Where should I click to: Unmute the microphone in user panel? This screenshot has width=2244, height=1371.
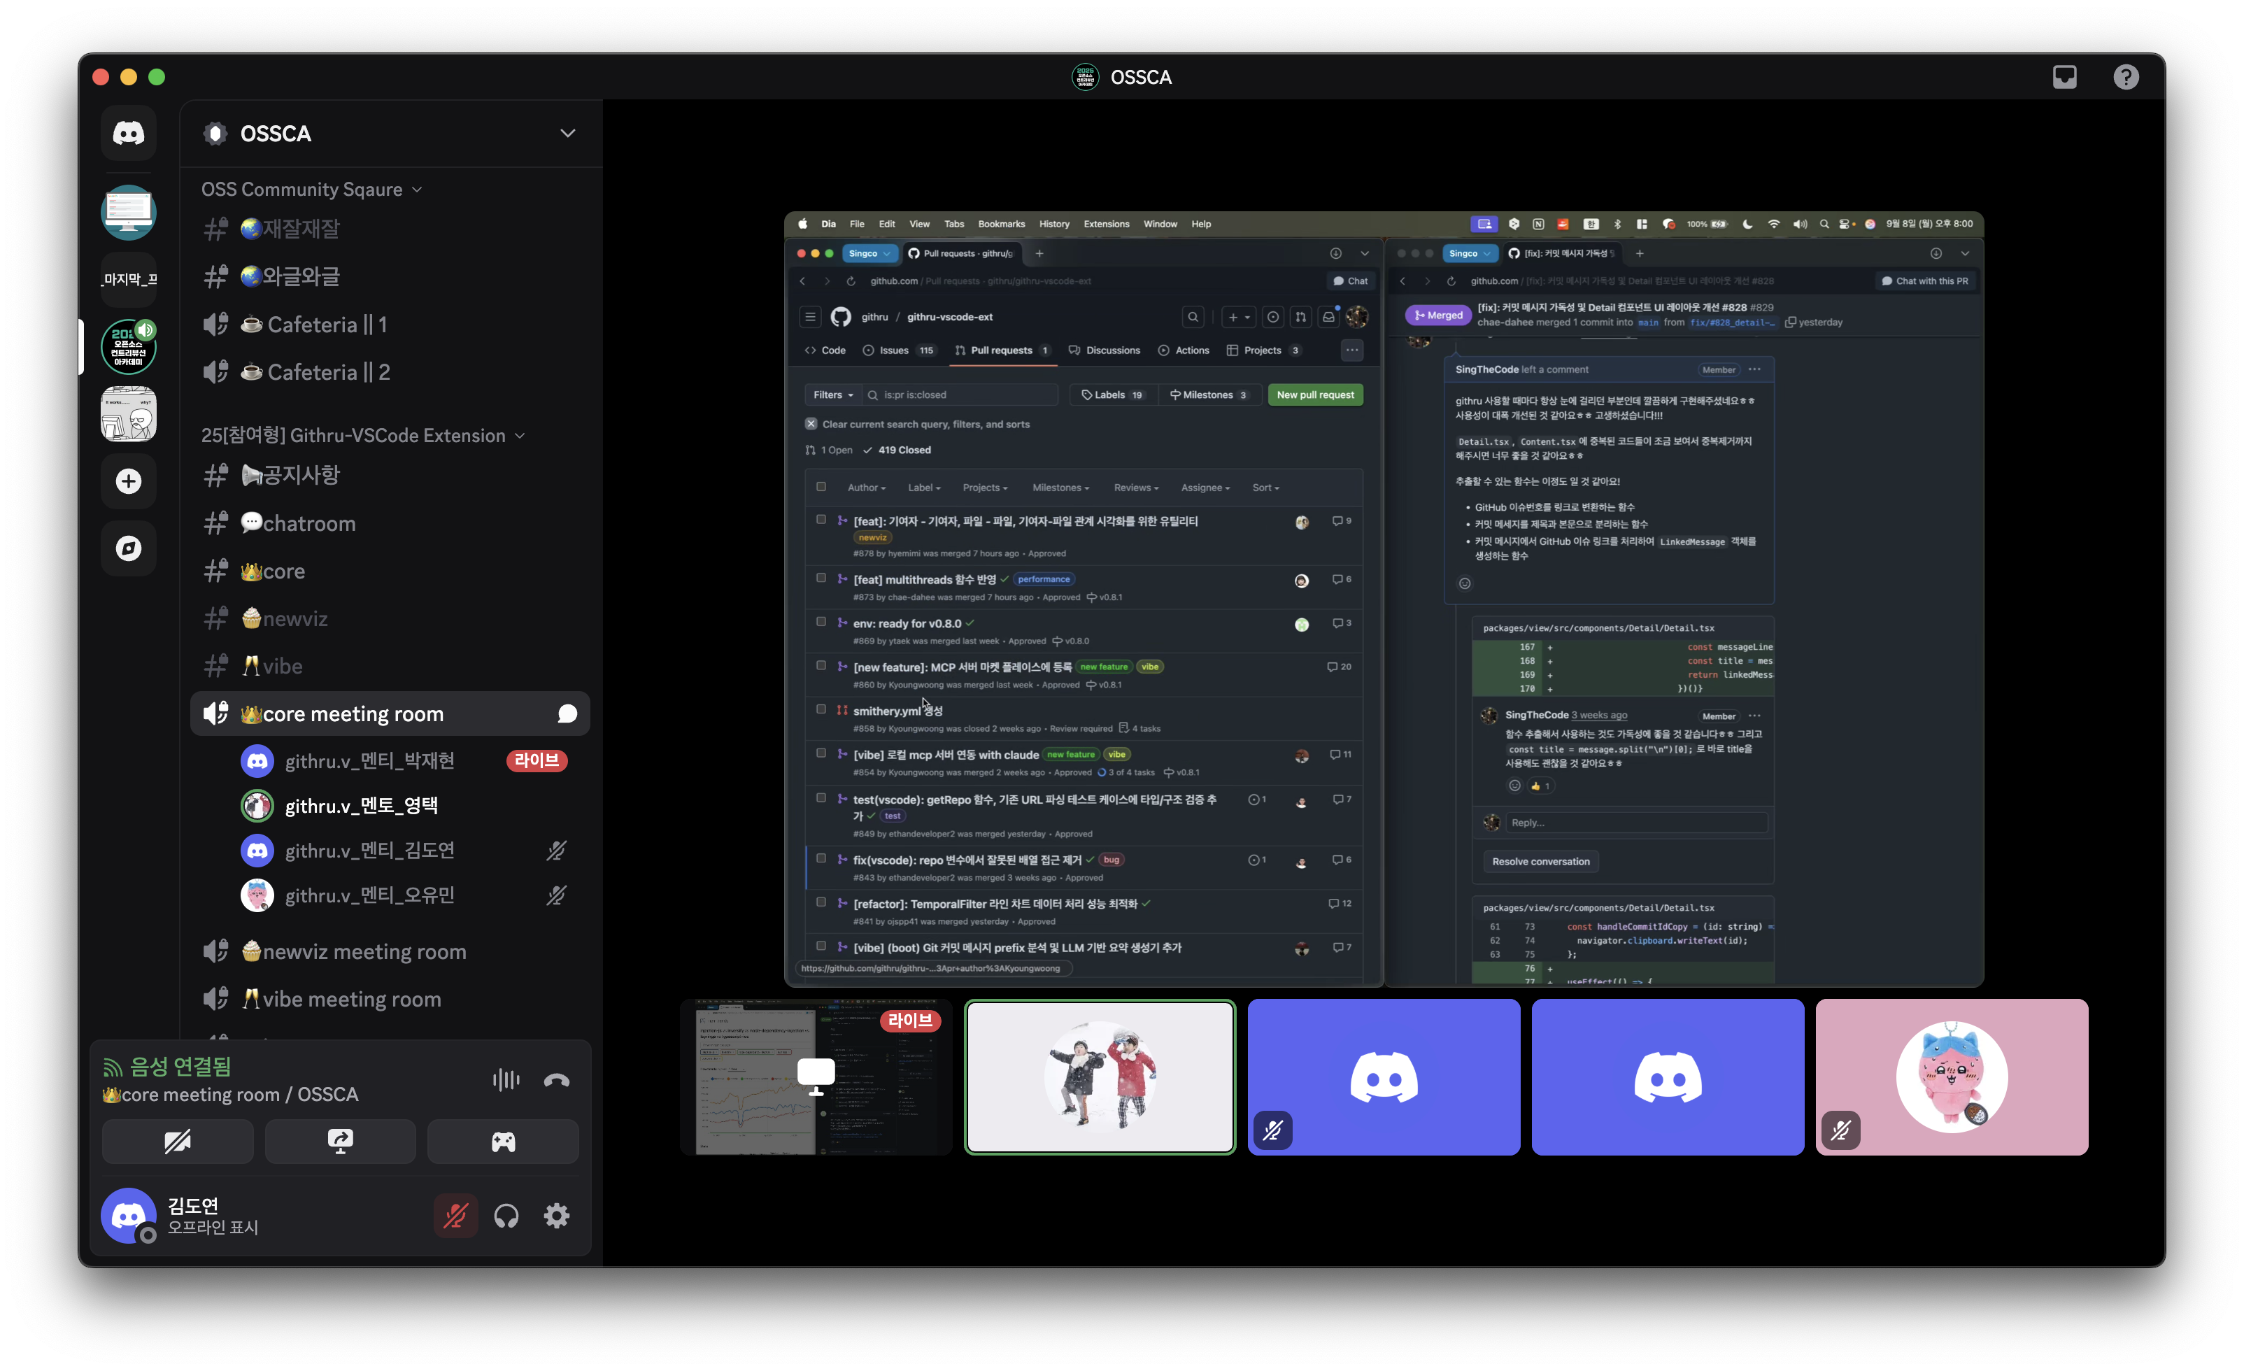455,1215
